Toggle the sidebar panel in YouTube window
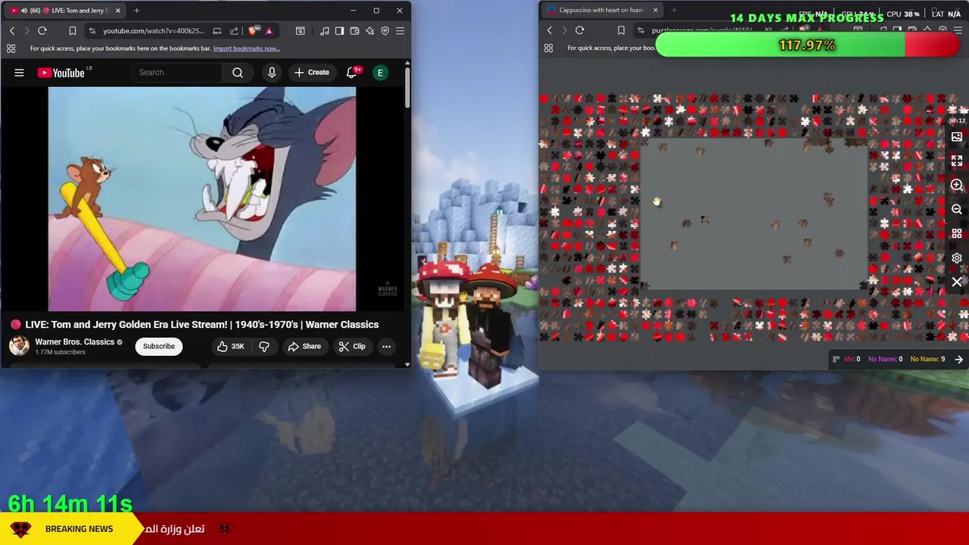The image size is (969, 545). (339, 31)
